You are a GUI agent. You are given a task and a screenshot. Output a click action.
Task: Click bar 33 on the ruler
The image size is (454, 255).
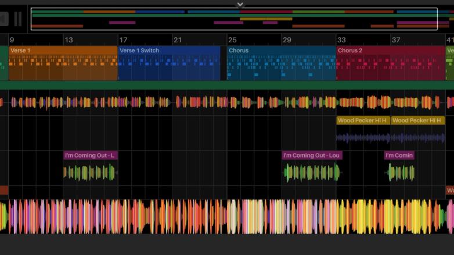point(341,40)
